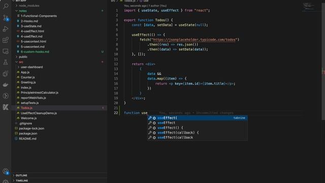Select plain 'useEffect' suggestion
This screenshot has height=183, width=325.
198,123
